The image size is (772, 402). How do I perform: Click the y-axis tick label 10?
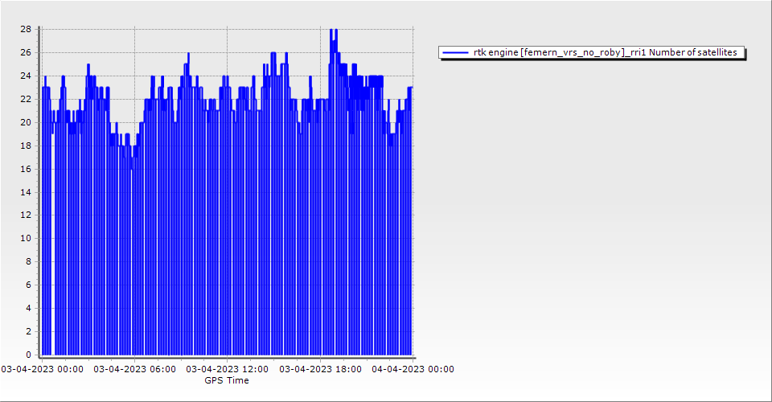25,239
